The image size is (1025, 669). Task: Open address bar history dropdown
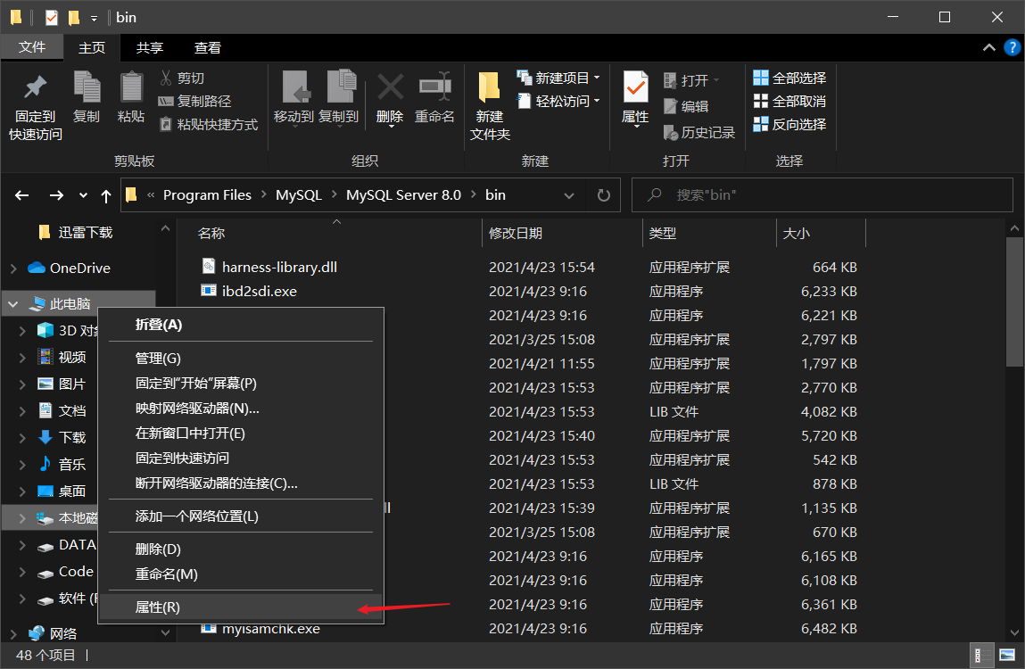click(569, 194)
